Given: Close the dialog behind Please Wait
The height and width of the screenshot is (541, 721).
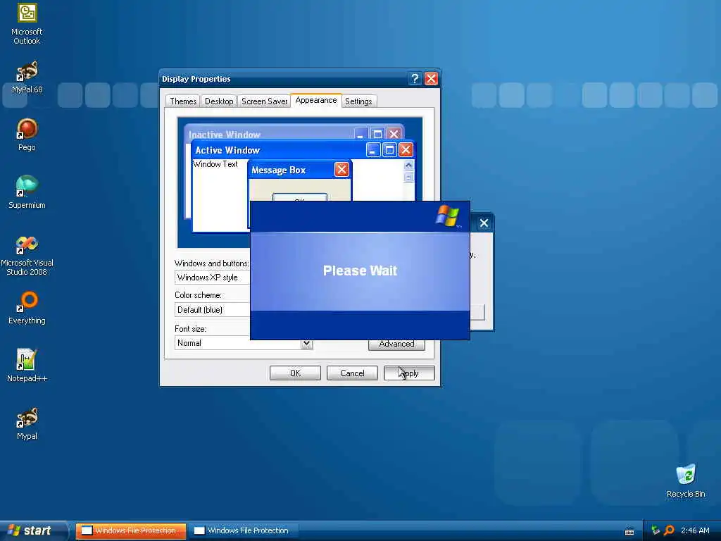Looking at the screenshot, I should [x=484, y=223].
